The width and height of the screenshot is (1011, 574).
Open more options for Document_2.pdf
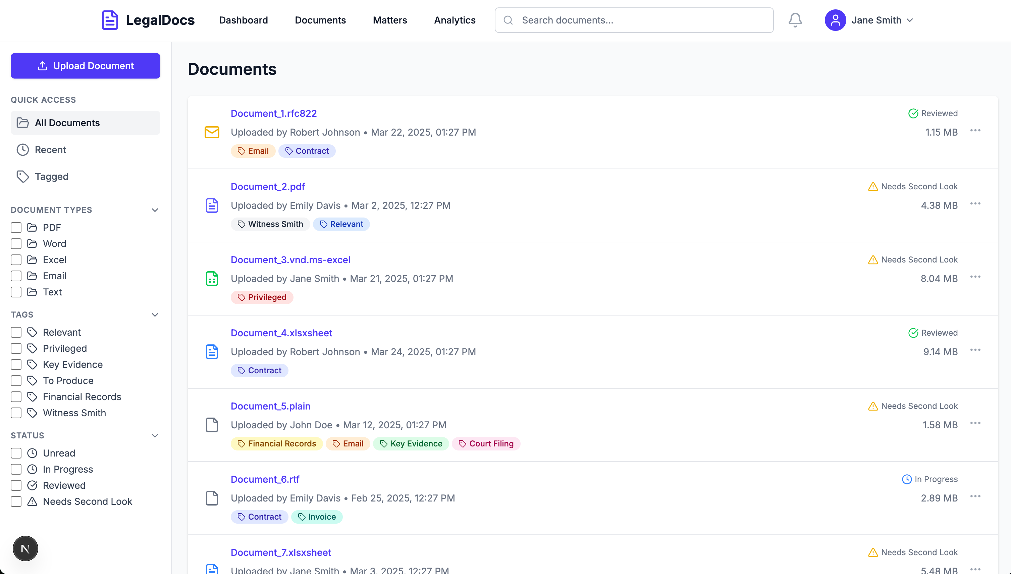975,204
